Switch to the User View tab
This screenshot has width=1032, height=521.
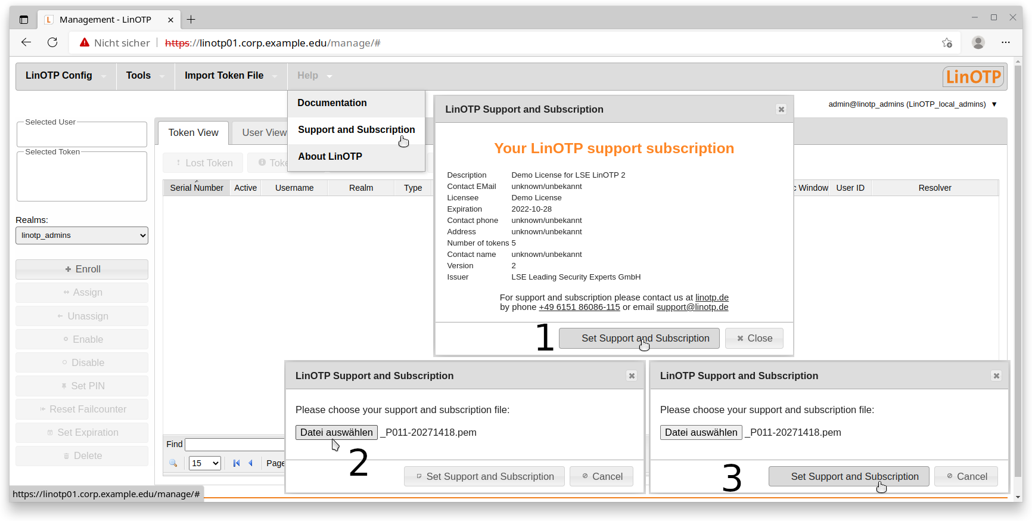tap(263, 133)
